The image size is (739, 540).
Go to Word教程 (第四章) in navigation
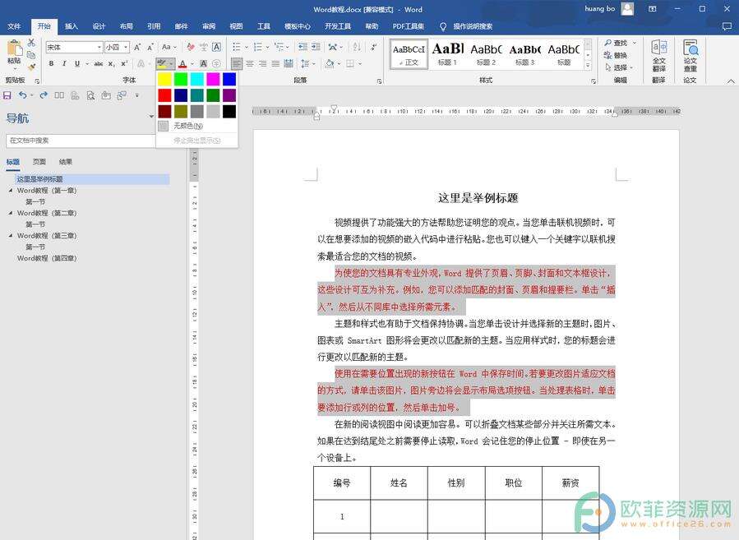coord(47,258)
